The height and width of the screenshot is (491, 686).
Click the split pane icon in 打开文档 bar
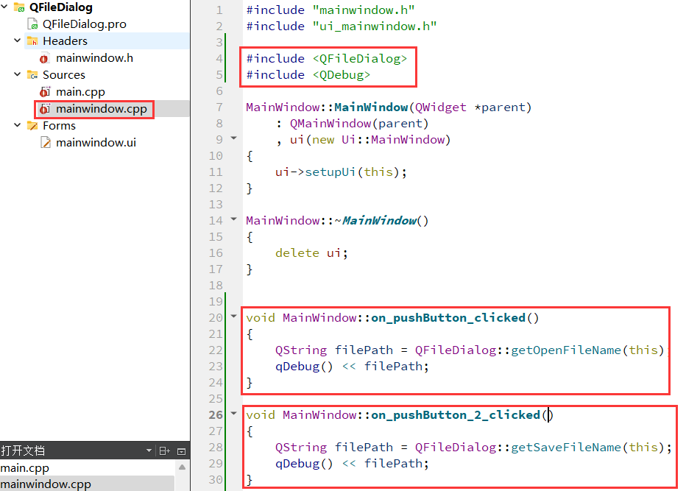(164, 451)
